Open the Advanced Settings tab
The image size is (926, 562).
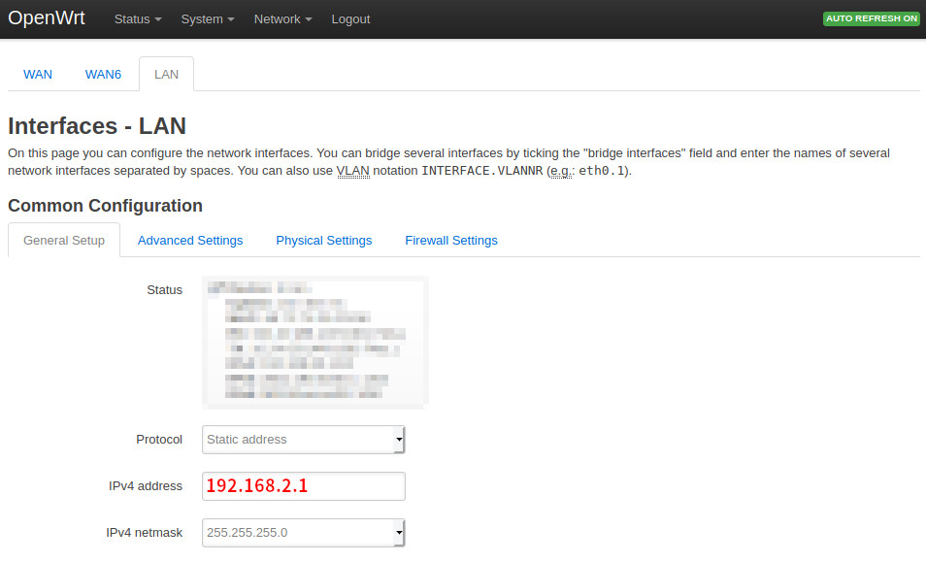coord(190,241)
